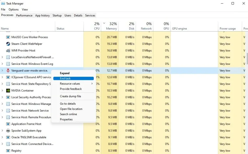Expand the Oracle TNSLSNR Executable row

pyautogui.click(x=2, y=137)
